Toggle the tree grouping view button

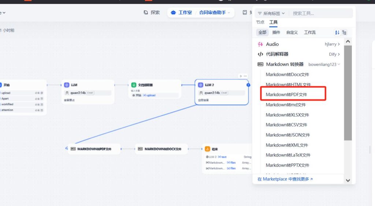click(344, 33)
